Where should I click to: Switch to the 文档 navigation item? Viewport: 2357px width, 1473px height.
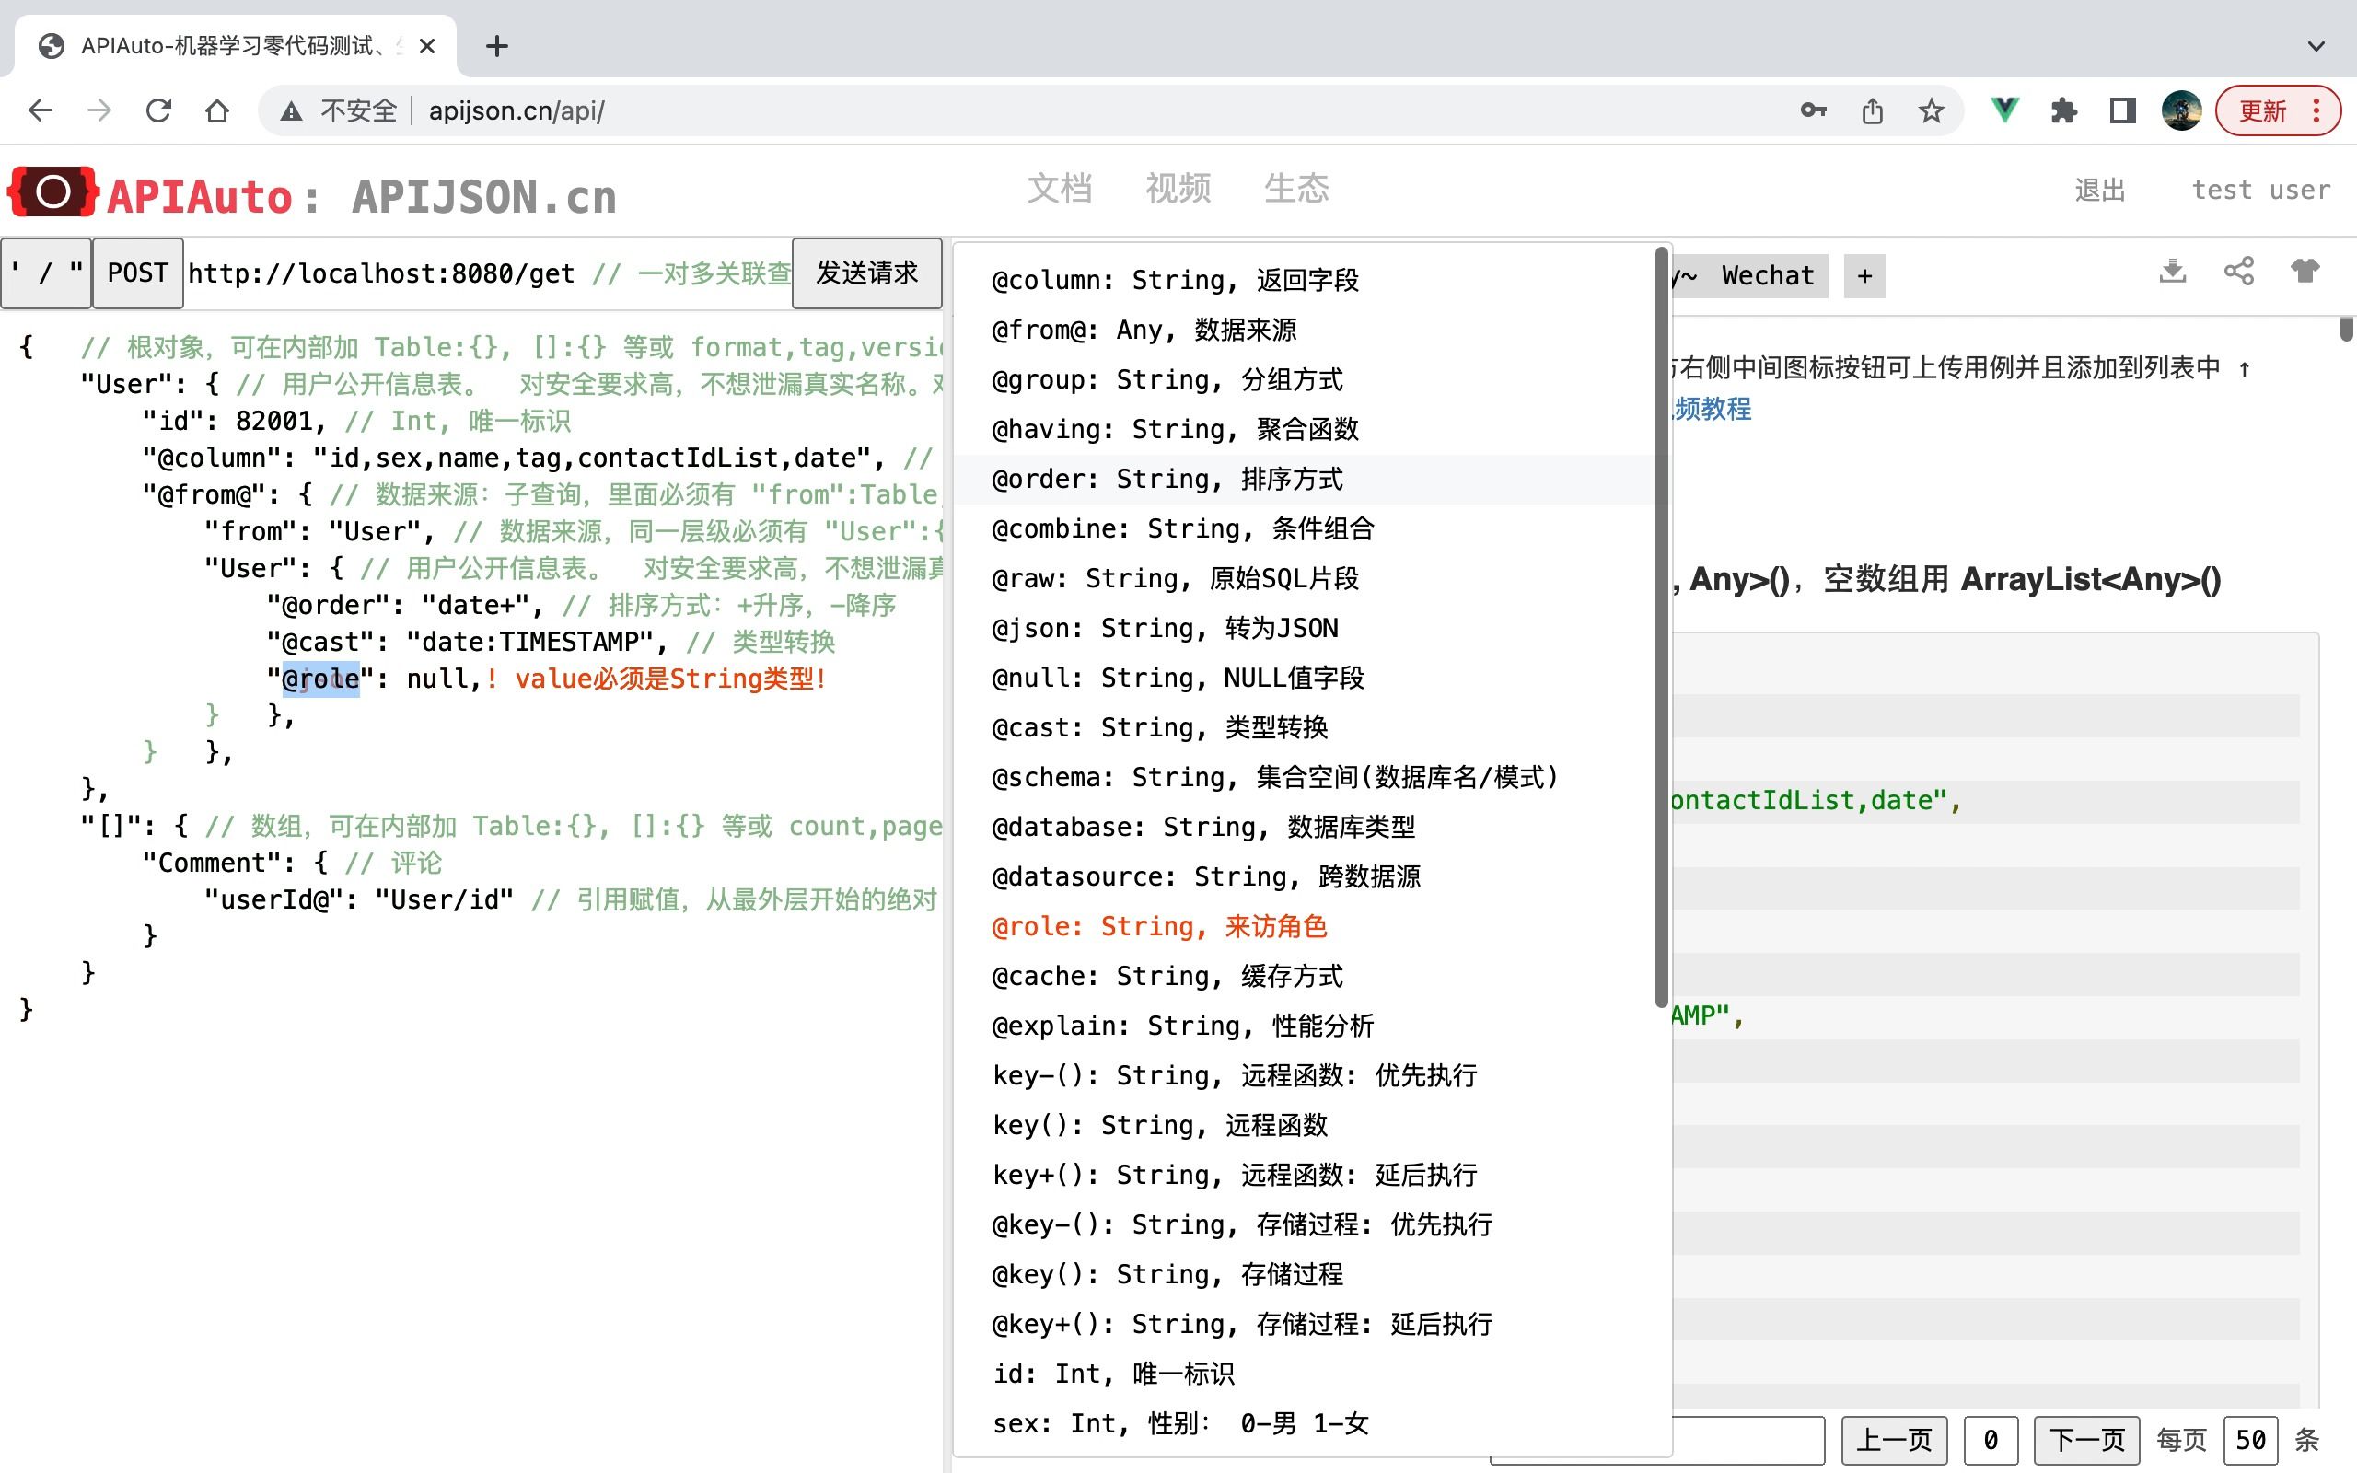(1061, 189)
